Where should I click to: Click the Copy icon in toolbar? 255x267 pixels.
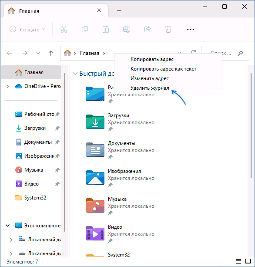click(85, 29)
